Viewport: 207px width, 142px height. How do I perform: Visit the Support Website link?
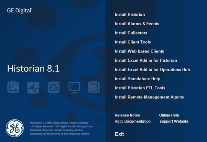174,121
